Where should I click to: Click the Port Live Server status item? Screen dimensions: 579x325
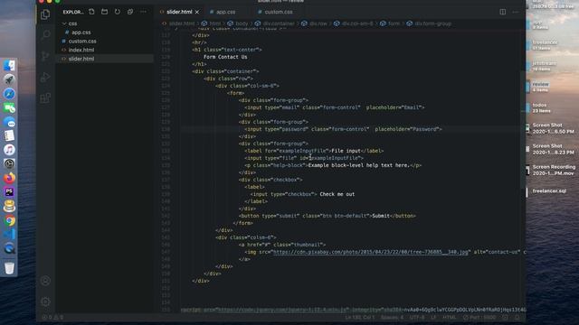click(479, 317)
